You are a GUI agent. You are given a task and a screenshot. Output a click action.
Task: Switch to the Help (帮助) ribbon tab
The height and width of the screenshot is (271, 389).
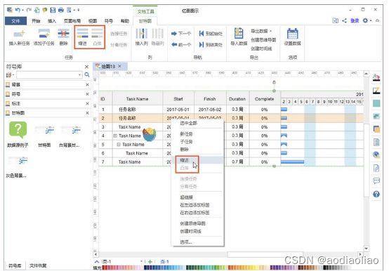click(125, 21)
